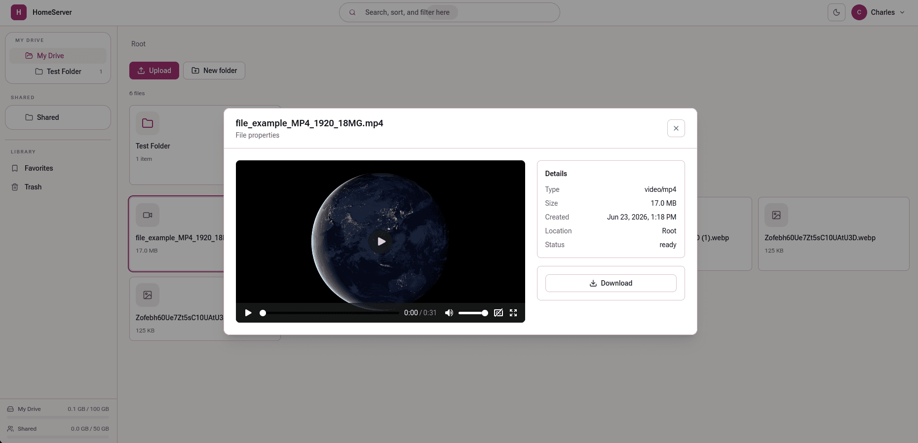Open Favorites in library
Viewport: 918px width, 443px height.
tap(58, 168)
